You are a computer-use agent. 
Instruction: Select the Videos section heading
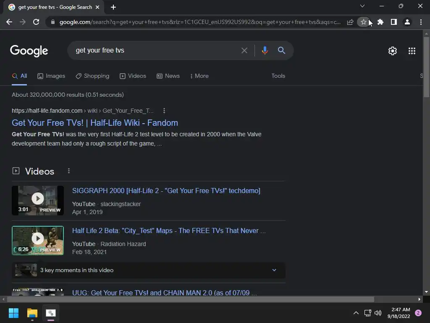(x=39, y=171)
